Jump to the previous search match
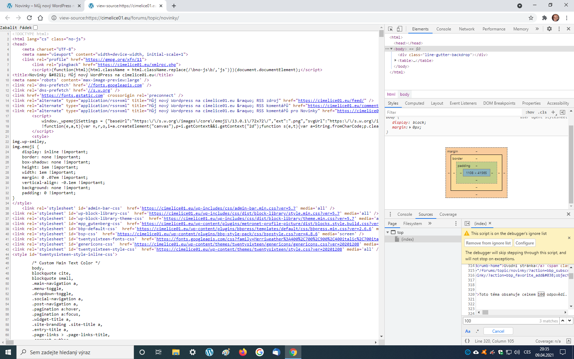Image resolution: width=574 pixels, height=359 pixels. point(563,321)
